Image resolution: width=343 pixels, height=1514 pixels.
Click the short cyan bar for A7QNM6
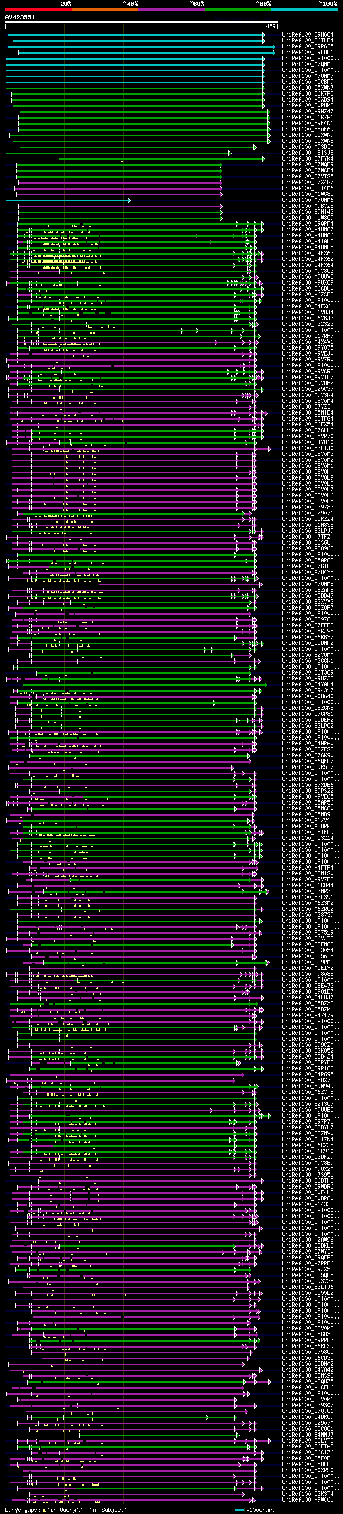[68, 200]
